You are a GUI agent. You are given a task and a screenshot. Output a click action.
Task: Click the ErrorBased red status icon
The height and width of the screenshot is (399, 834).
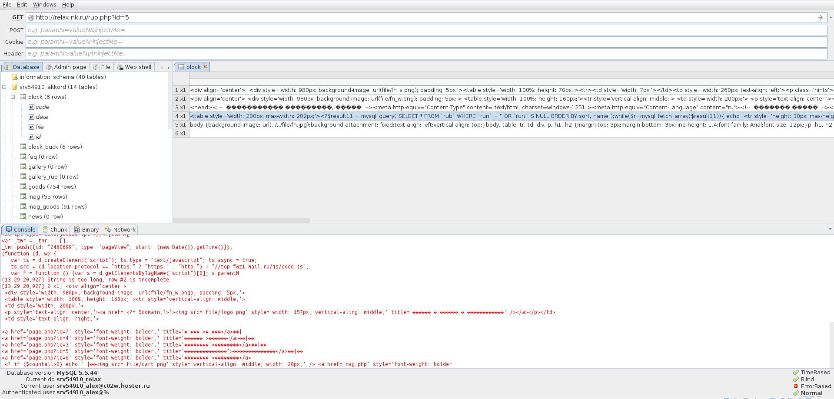[x=796, y=386]
